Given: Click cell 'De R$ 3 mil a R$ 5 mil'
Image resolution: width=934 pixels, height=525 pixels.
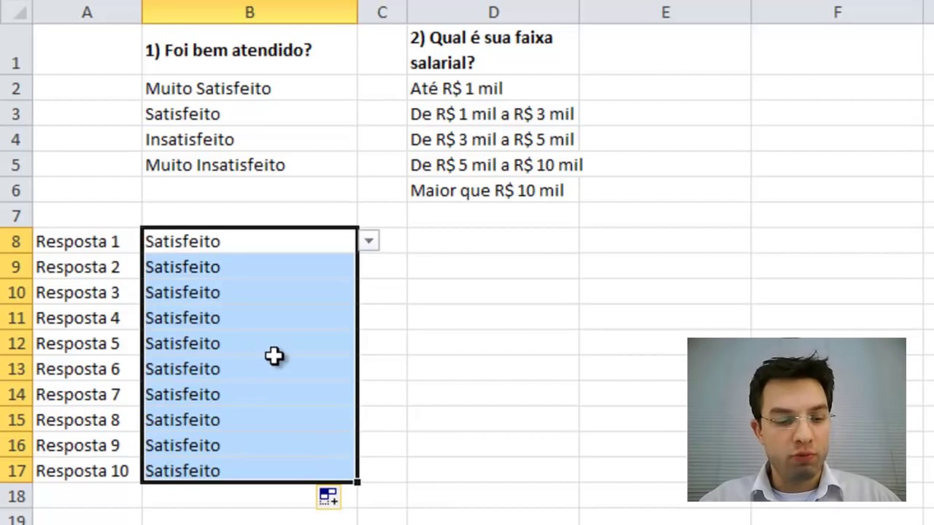Looking at the screenshot, I should tap(493, 139).
